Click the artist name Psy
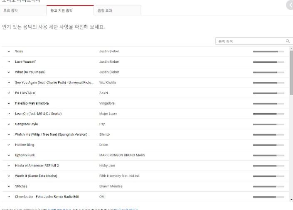293x210 pixels. click(102, 124)
